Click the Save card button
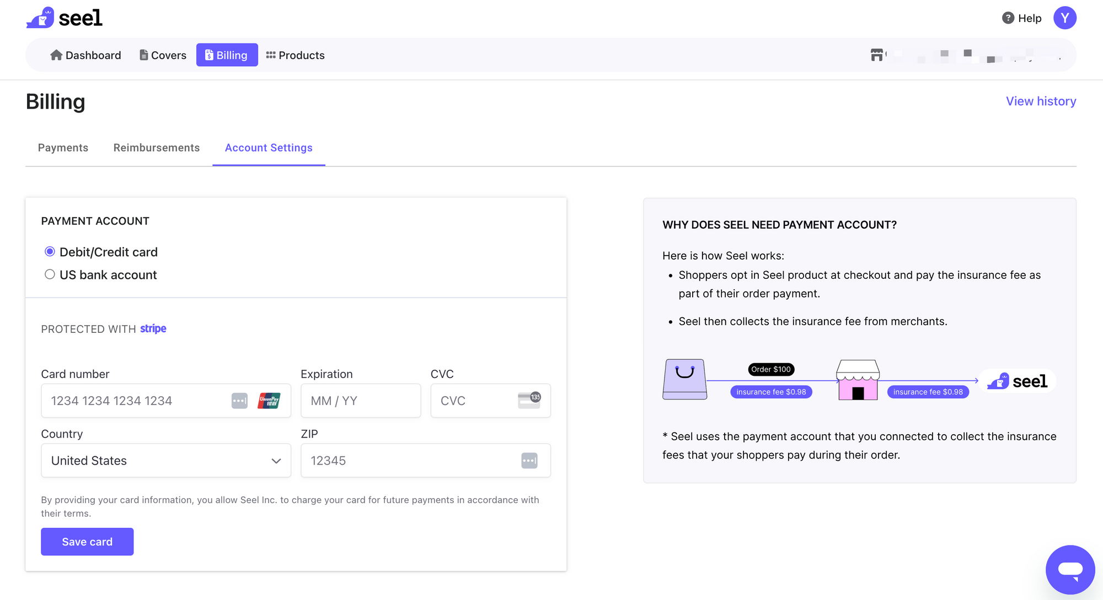 [x=87, y=542]
